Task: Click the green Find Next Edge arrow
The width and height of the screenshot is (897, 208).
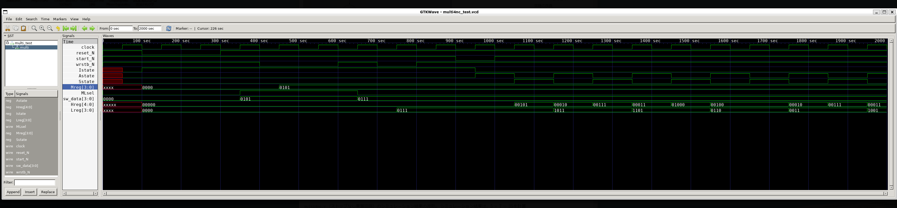Action: click(x=92, y=28)
